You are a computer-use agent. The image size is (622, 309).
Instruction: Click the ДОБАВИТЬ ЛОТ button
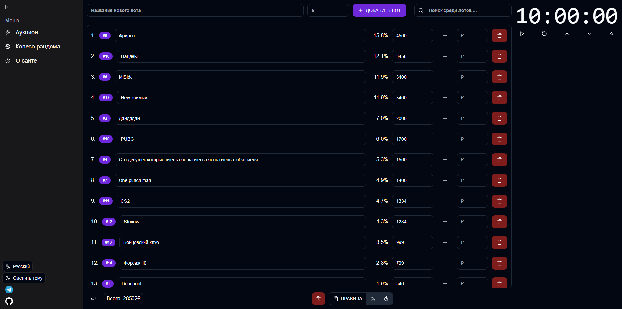379,10
